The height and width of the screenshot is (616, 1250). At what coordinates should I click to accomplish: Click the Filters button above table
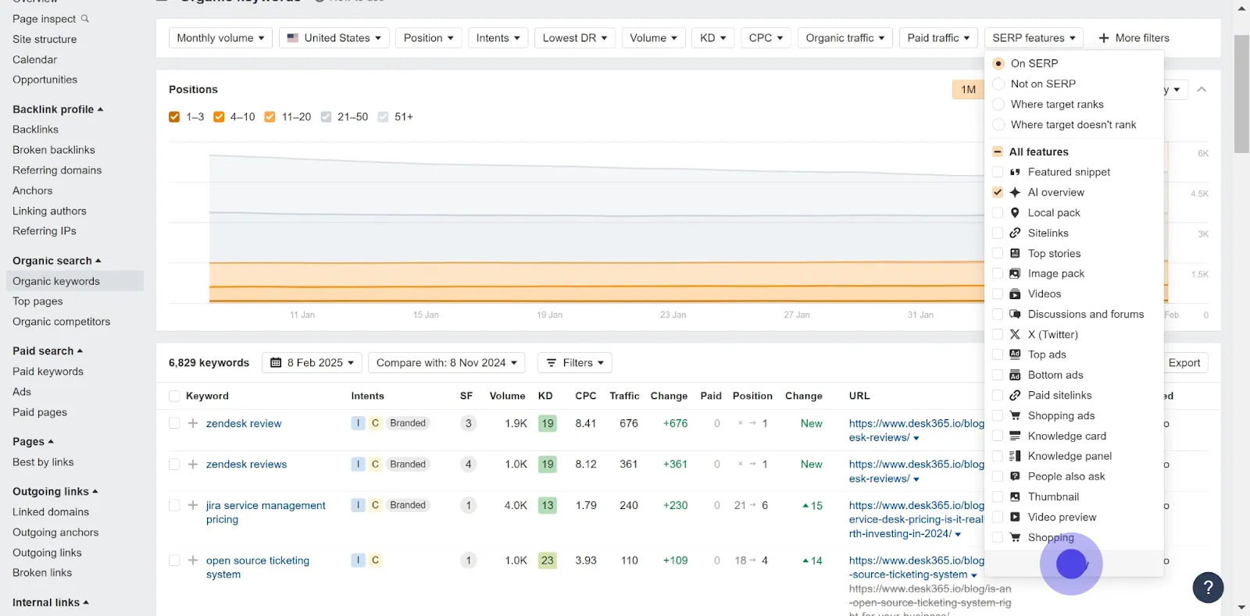coord(575,363)
